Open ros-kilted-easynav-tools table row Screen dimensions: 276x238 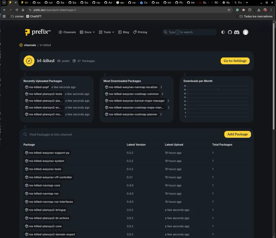(x=136, y=169)
